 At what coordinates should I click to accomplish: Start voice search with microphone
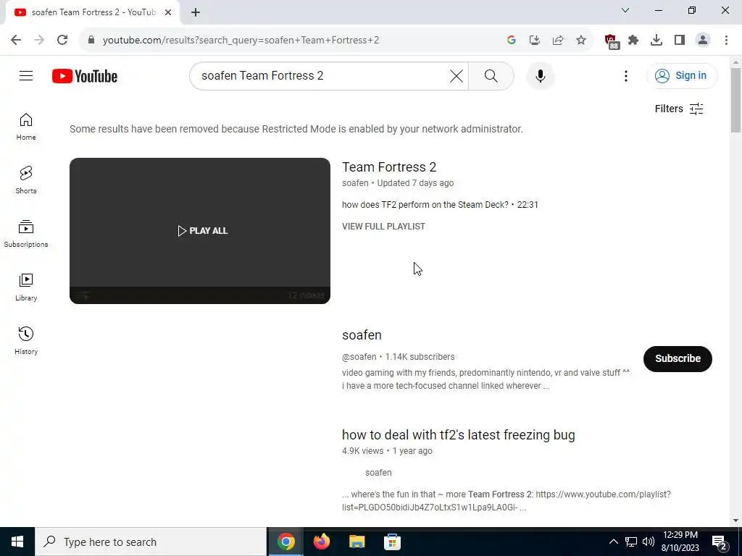pyautogui.click(x=540, y=75)
